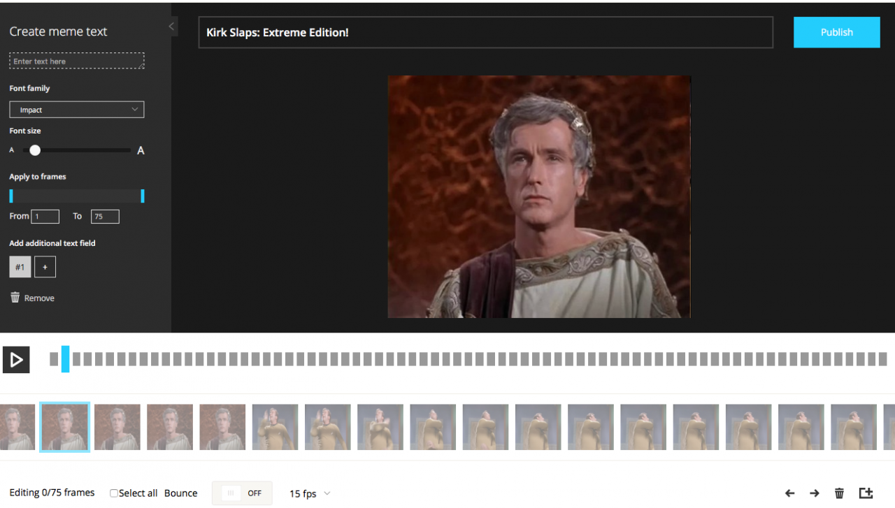
Task: Add an additional text field with plus
Action: 45,267
